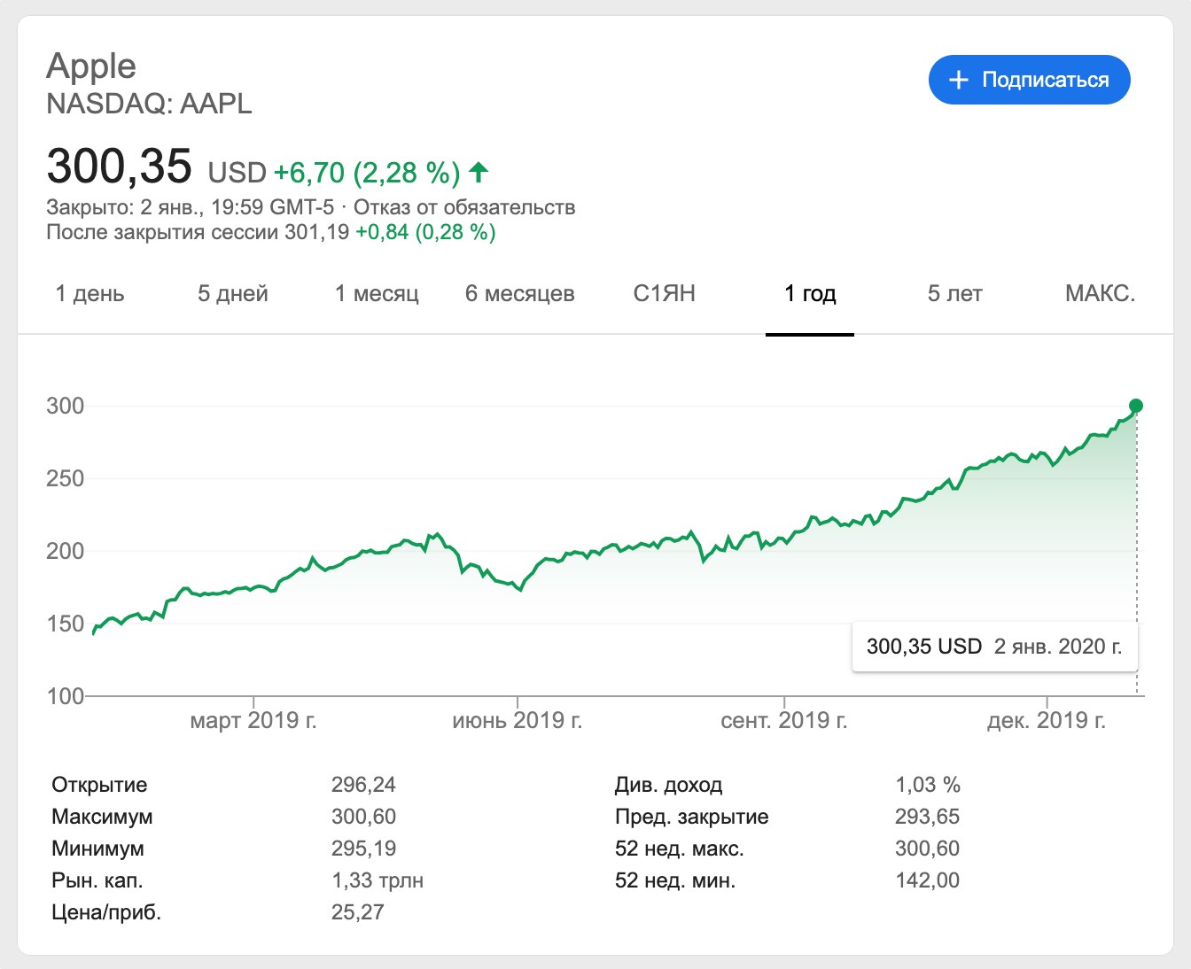Select the МАКС. maximum range tab
This screenshot has height=969, width=1191.
(1100, 294)
